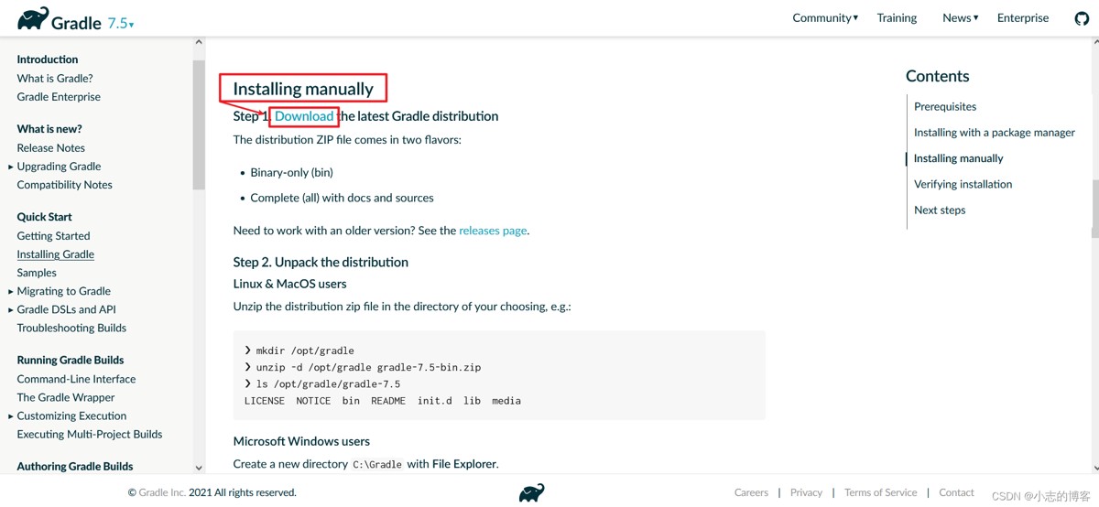Open the Gradle 7.5 version dropdown
Viewport: 1099px width, 507px height.
[x=121, y=24]
